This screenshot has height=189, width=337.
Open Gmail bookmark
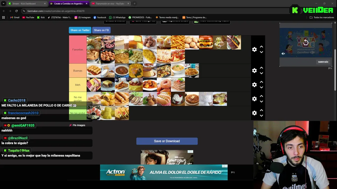[x=15, y=18]
